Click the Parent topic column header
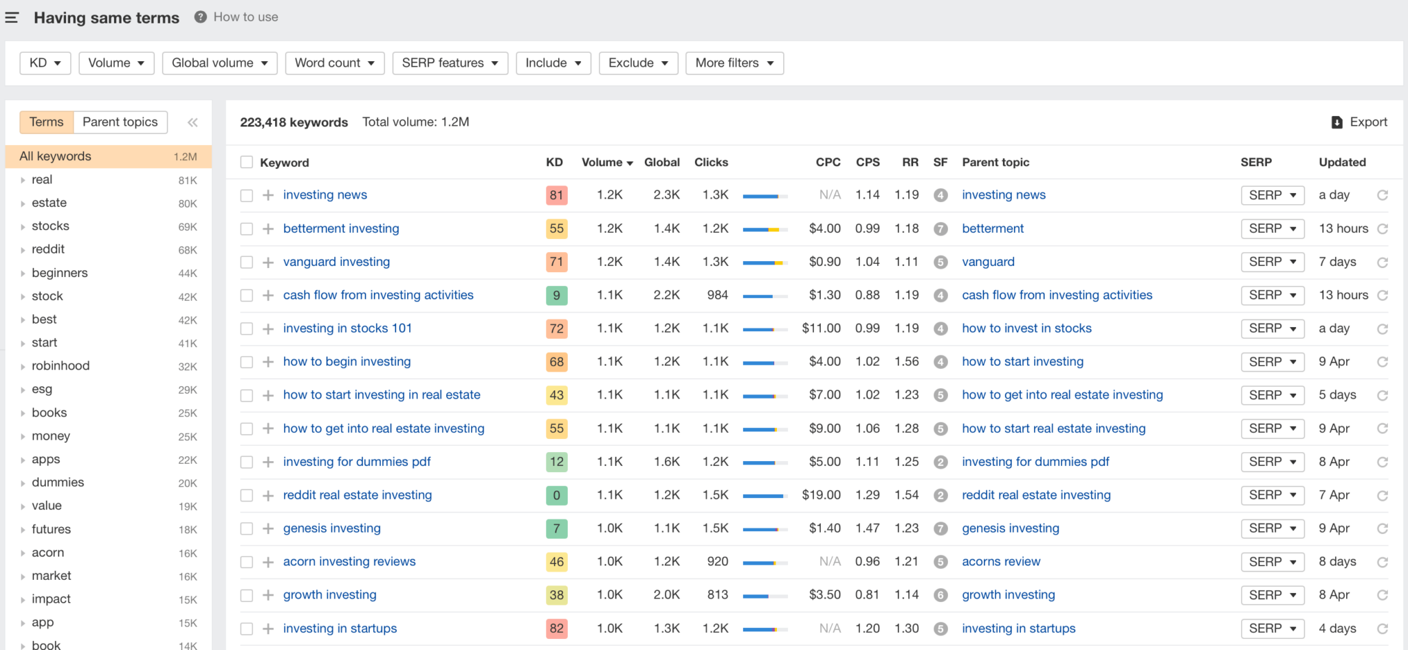Viewport: 1408px width, 650px height. tap(995, 162)
